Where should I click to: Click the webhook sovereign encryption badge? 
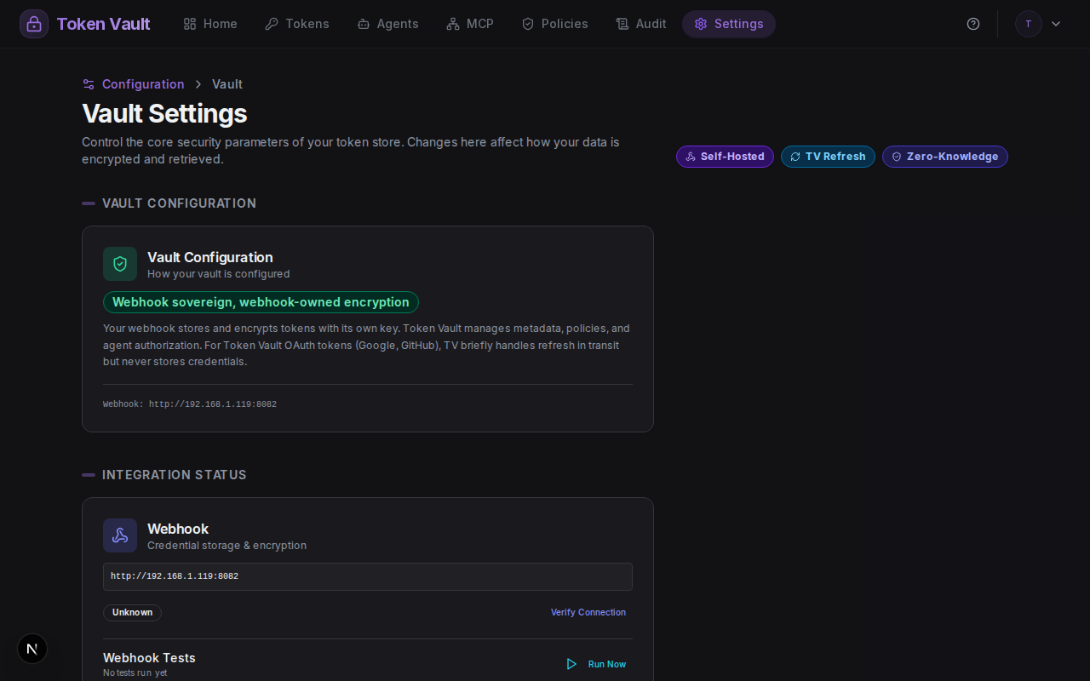(261, 302)
